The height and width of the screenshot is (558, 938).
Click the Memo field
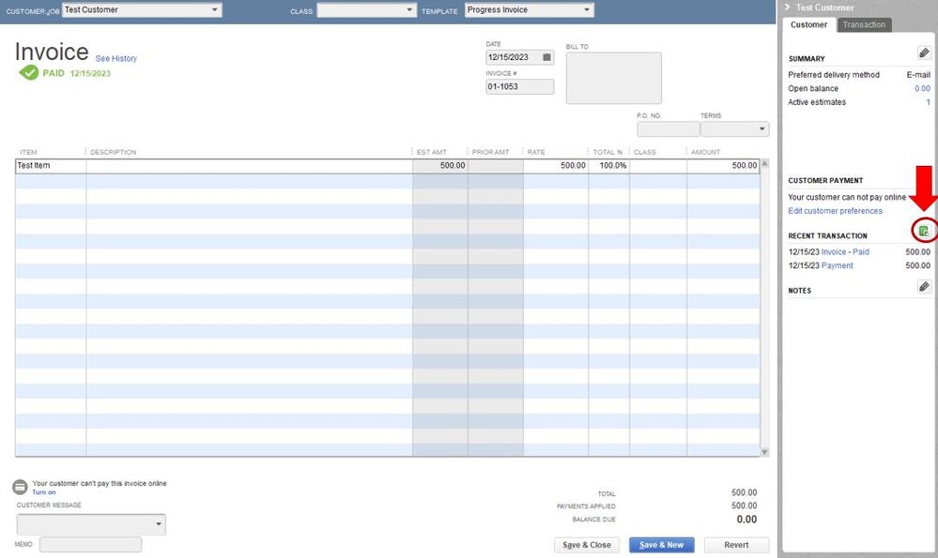(90, 544)
